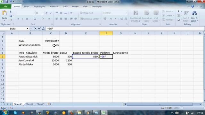The image size is (205, 115).
Task: Toggle Italic formatting
Action: pyautogui.click(x=22, y=19)
